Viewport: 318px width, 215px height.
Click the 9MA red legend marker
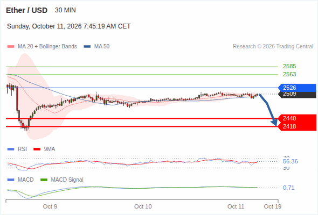(37, 149)
